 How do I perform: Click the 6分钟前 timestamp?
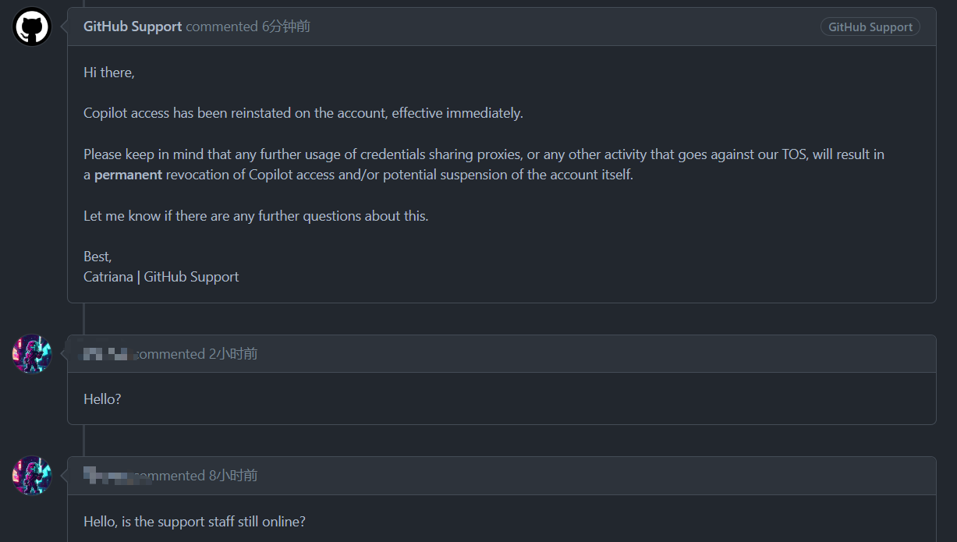coord(286,27)
